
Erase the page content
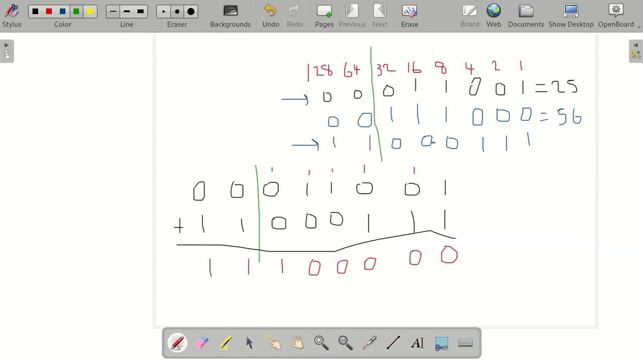click(x=409, y=16)
